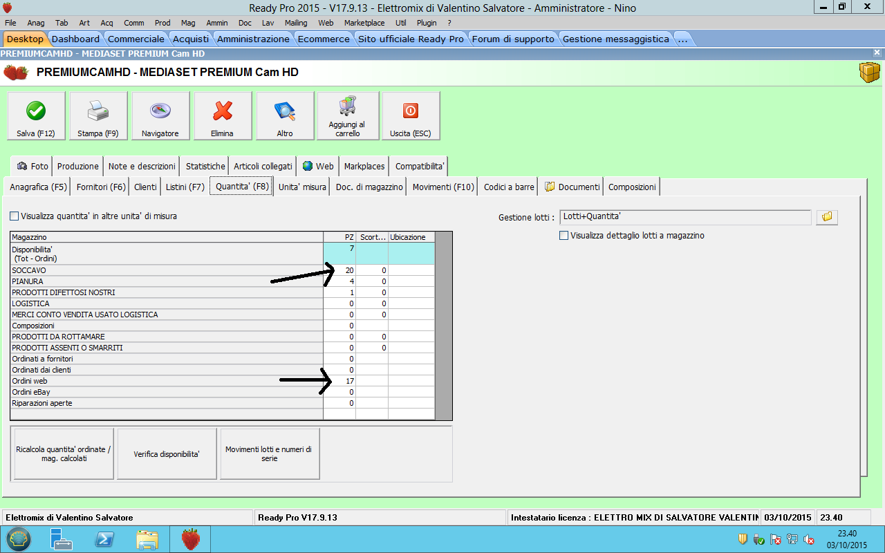The image size is (885, 553).
Task: Open the Statistiche tab
Action: point(205,167)
